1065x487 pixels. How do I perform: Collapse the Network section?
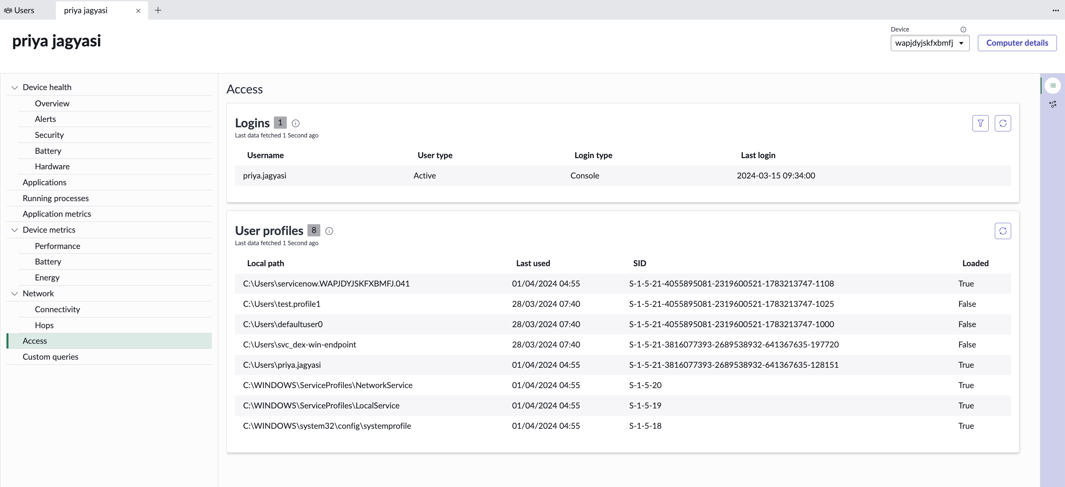[15, 294]
